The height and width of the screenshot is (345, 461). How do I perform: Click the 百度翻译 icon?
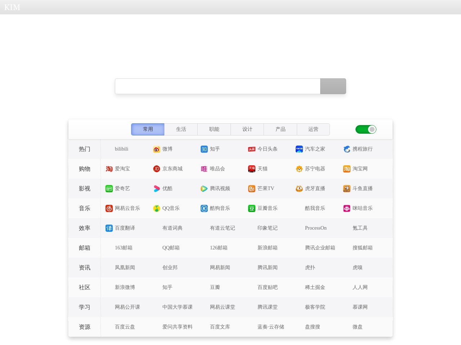click(x=109, y=228)
